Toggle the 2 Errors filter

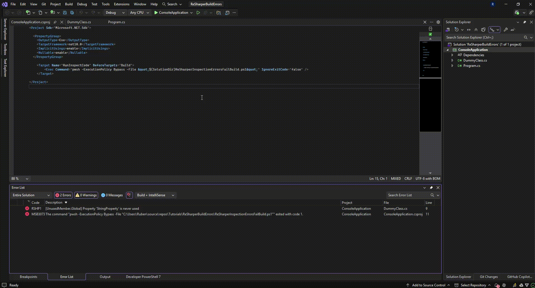pos(63,195)
